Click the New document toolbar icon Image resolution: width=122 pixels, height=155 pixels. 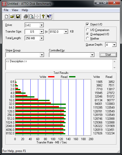[x=6, y=16]
